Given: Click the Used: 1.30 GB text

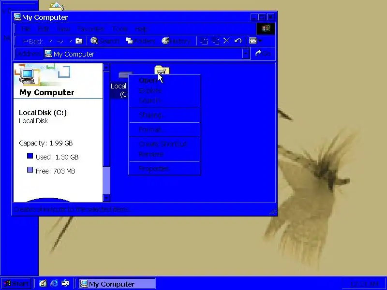Looking at the screenshot, I should (x=57, y=157).
